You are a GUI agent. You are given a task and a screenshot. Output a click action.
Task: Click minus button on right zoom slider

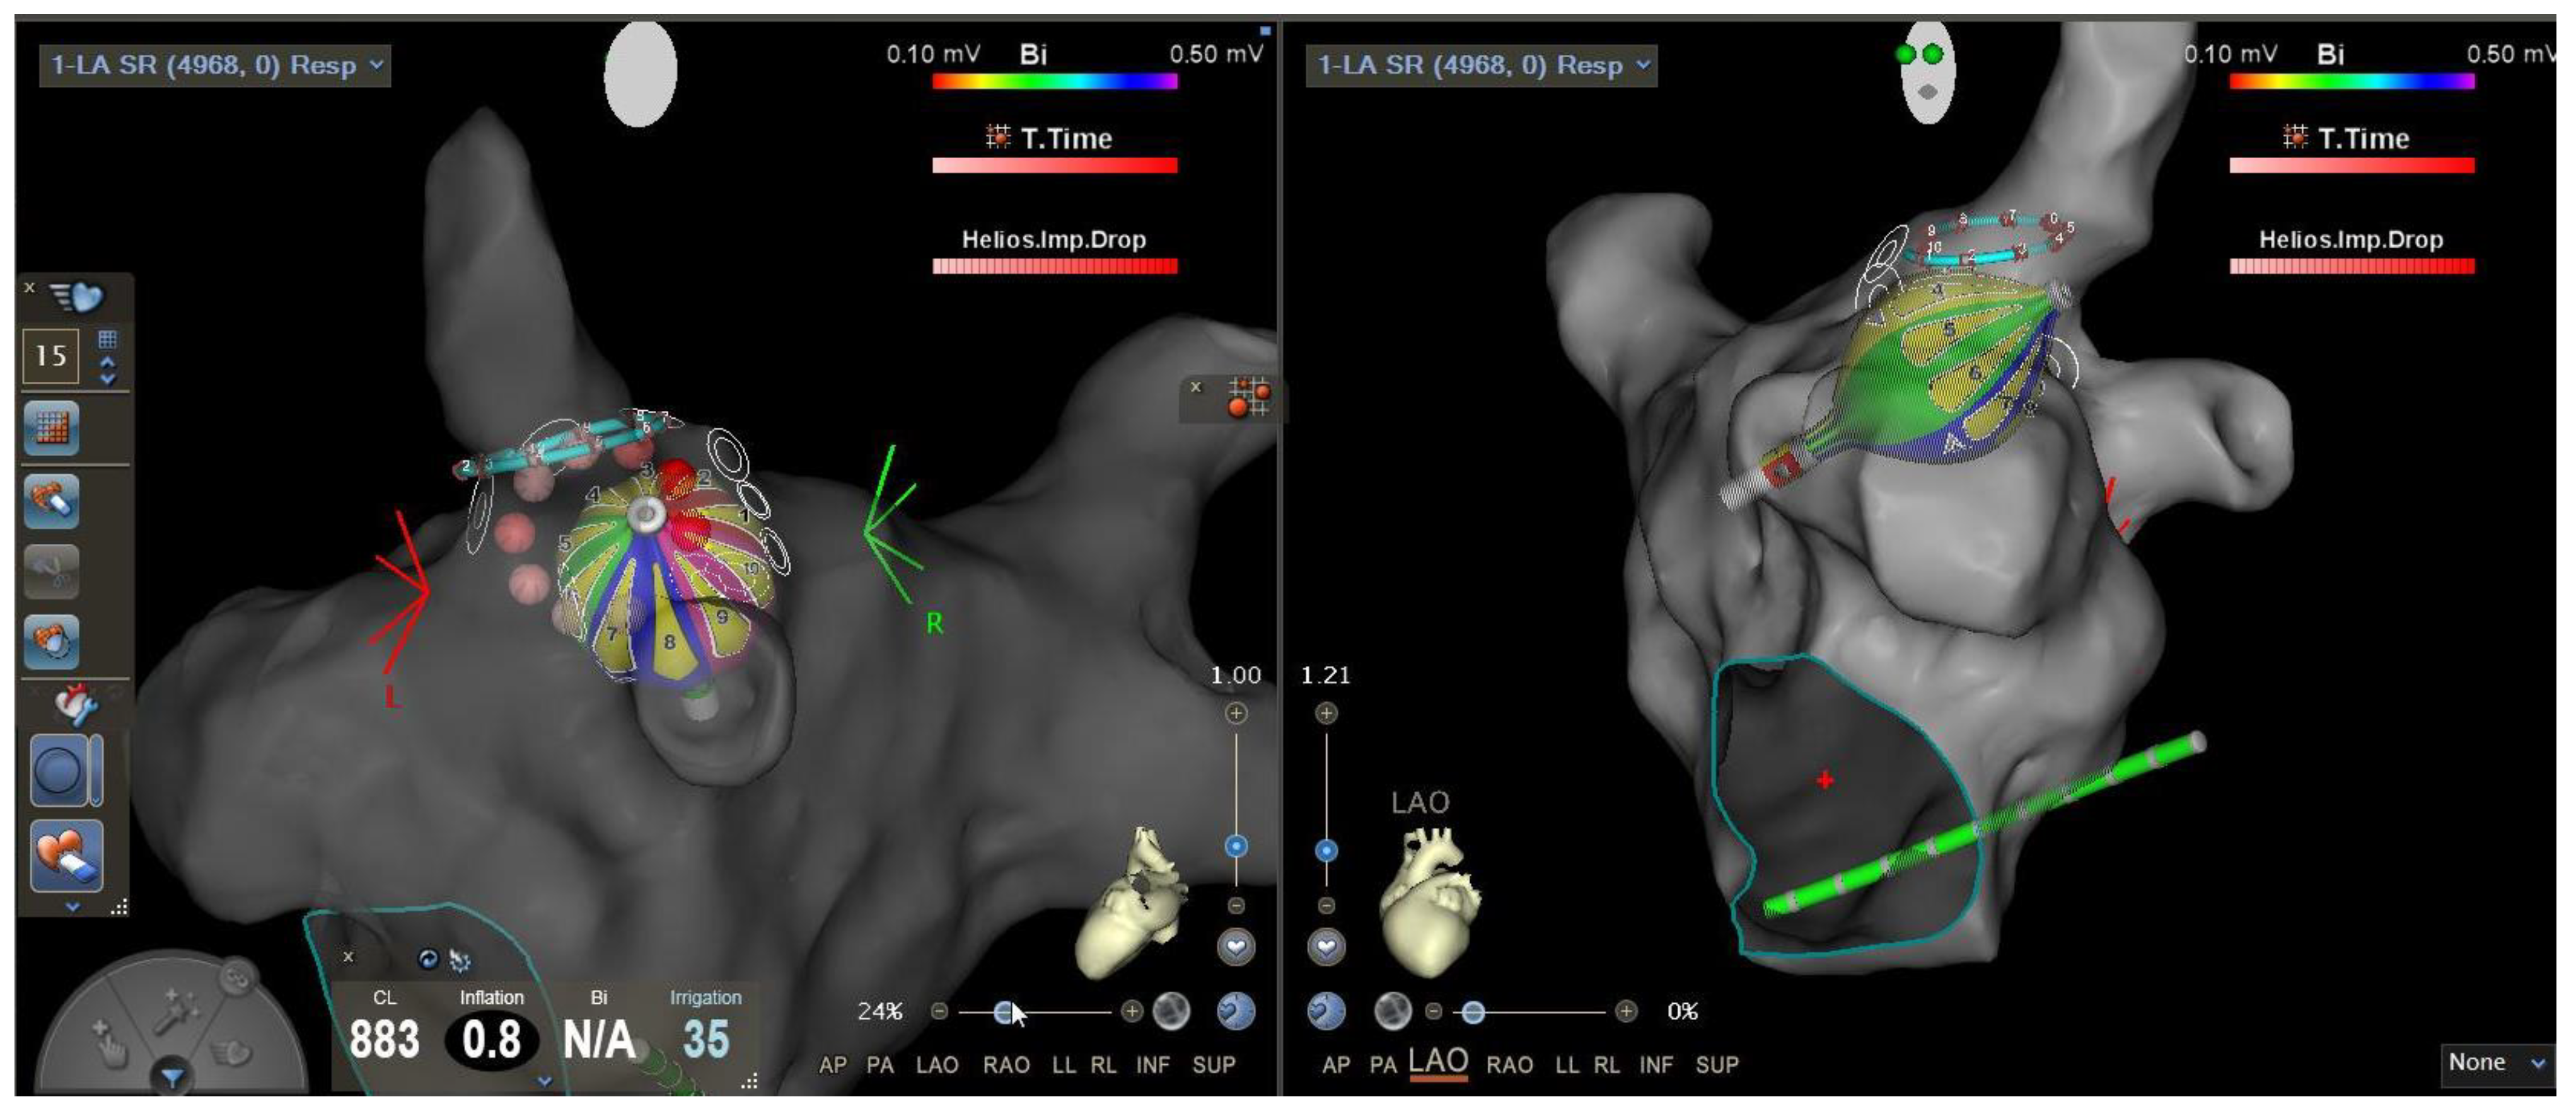point(1326,905)
